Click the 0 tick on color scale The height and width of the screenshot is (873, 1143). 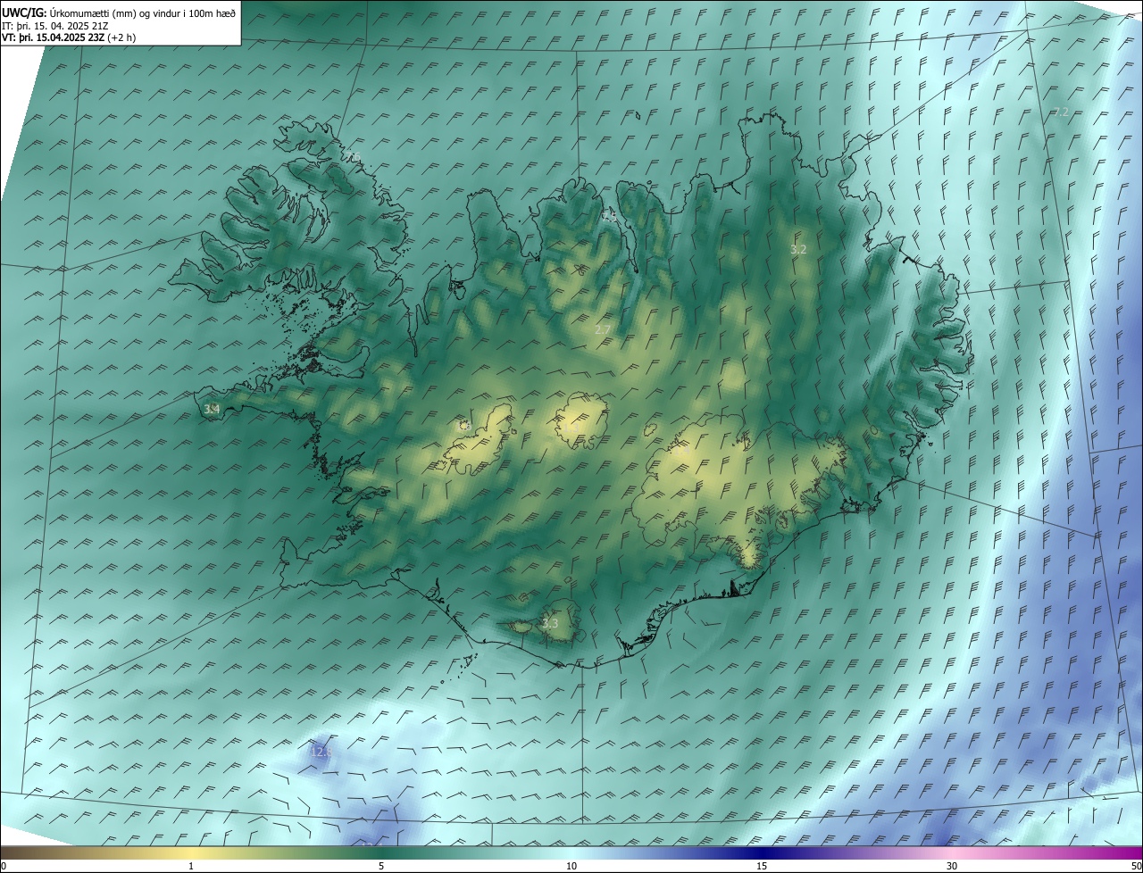[4, 866]
